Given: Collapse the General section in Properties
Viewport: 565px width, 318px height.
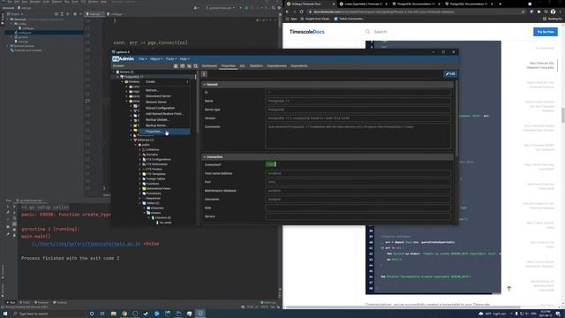Looking at the screenshot, I should click(204, 85).
